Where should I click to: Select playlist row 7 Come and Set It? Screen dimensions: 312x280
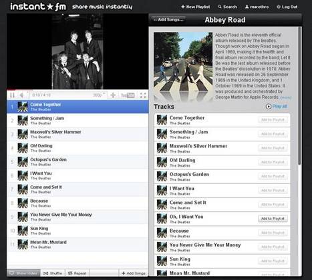point(77,189)
